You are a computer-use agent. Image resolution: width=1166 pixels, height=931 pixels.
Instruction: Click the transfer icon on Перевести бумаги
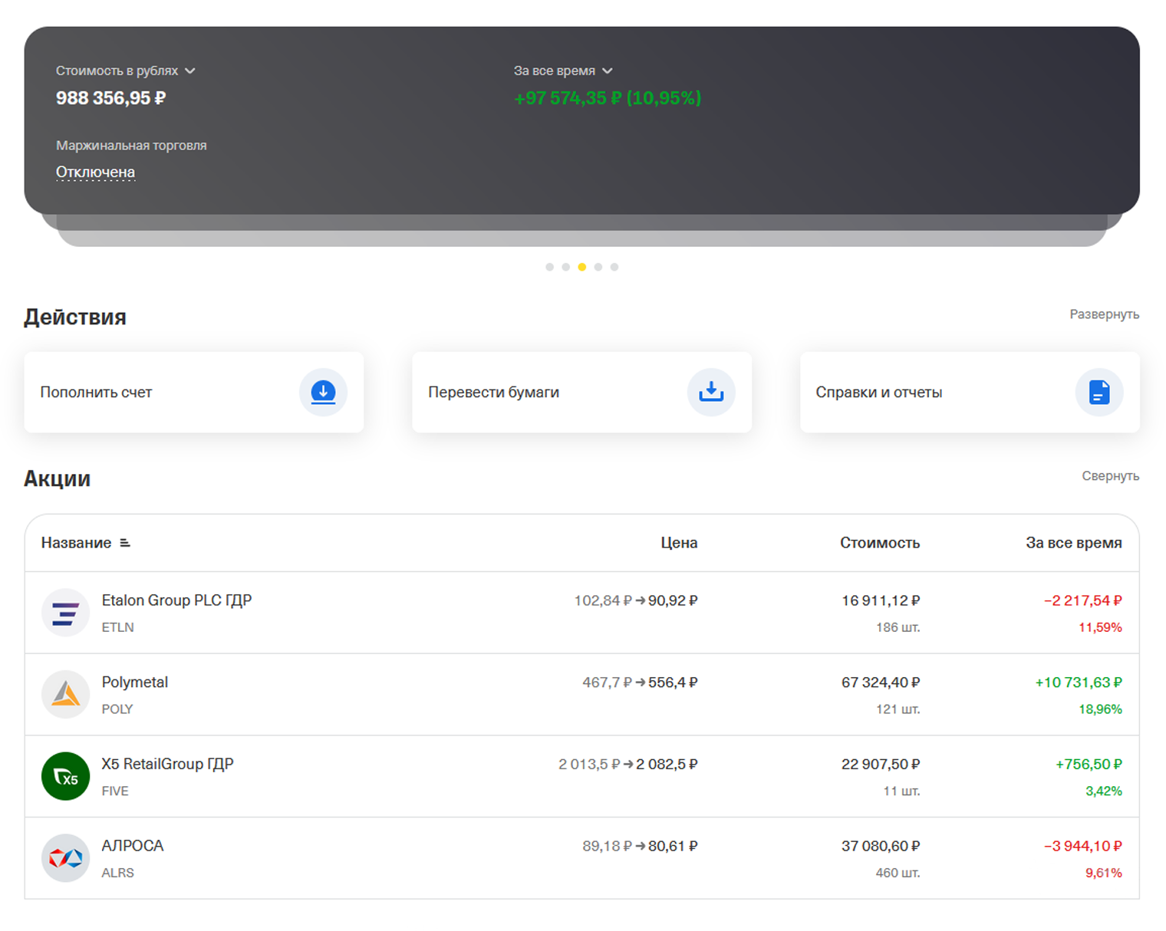pyautogui.click(x=711, y=392)
